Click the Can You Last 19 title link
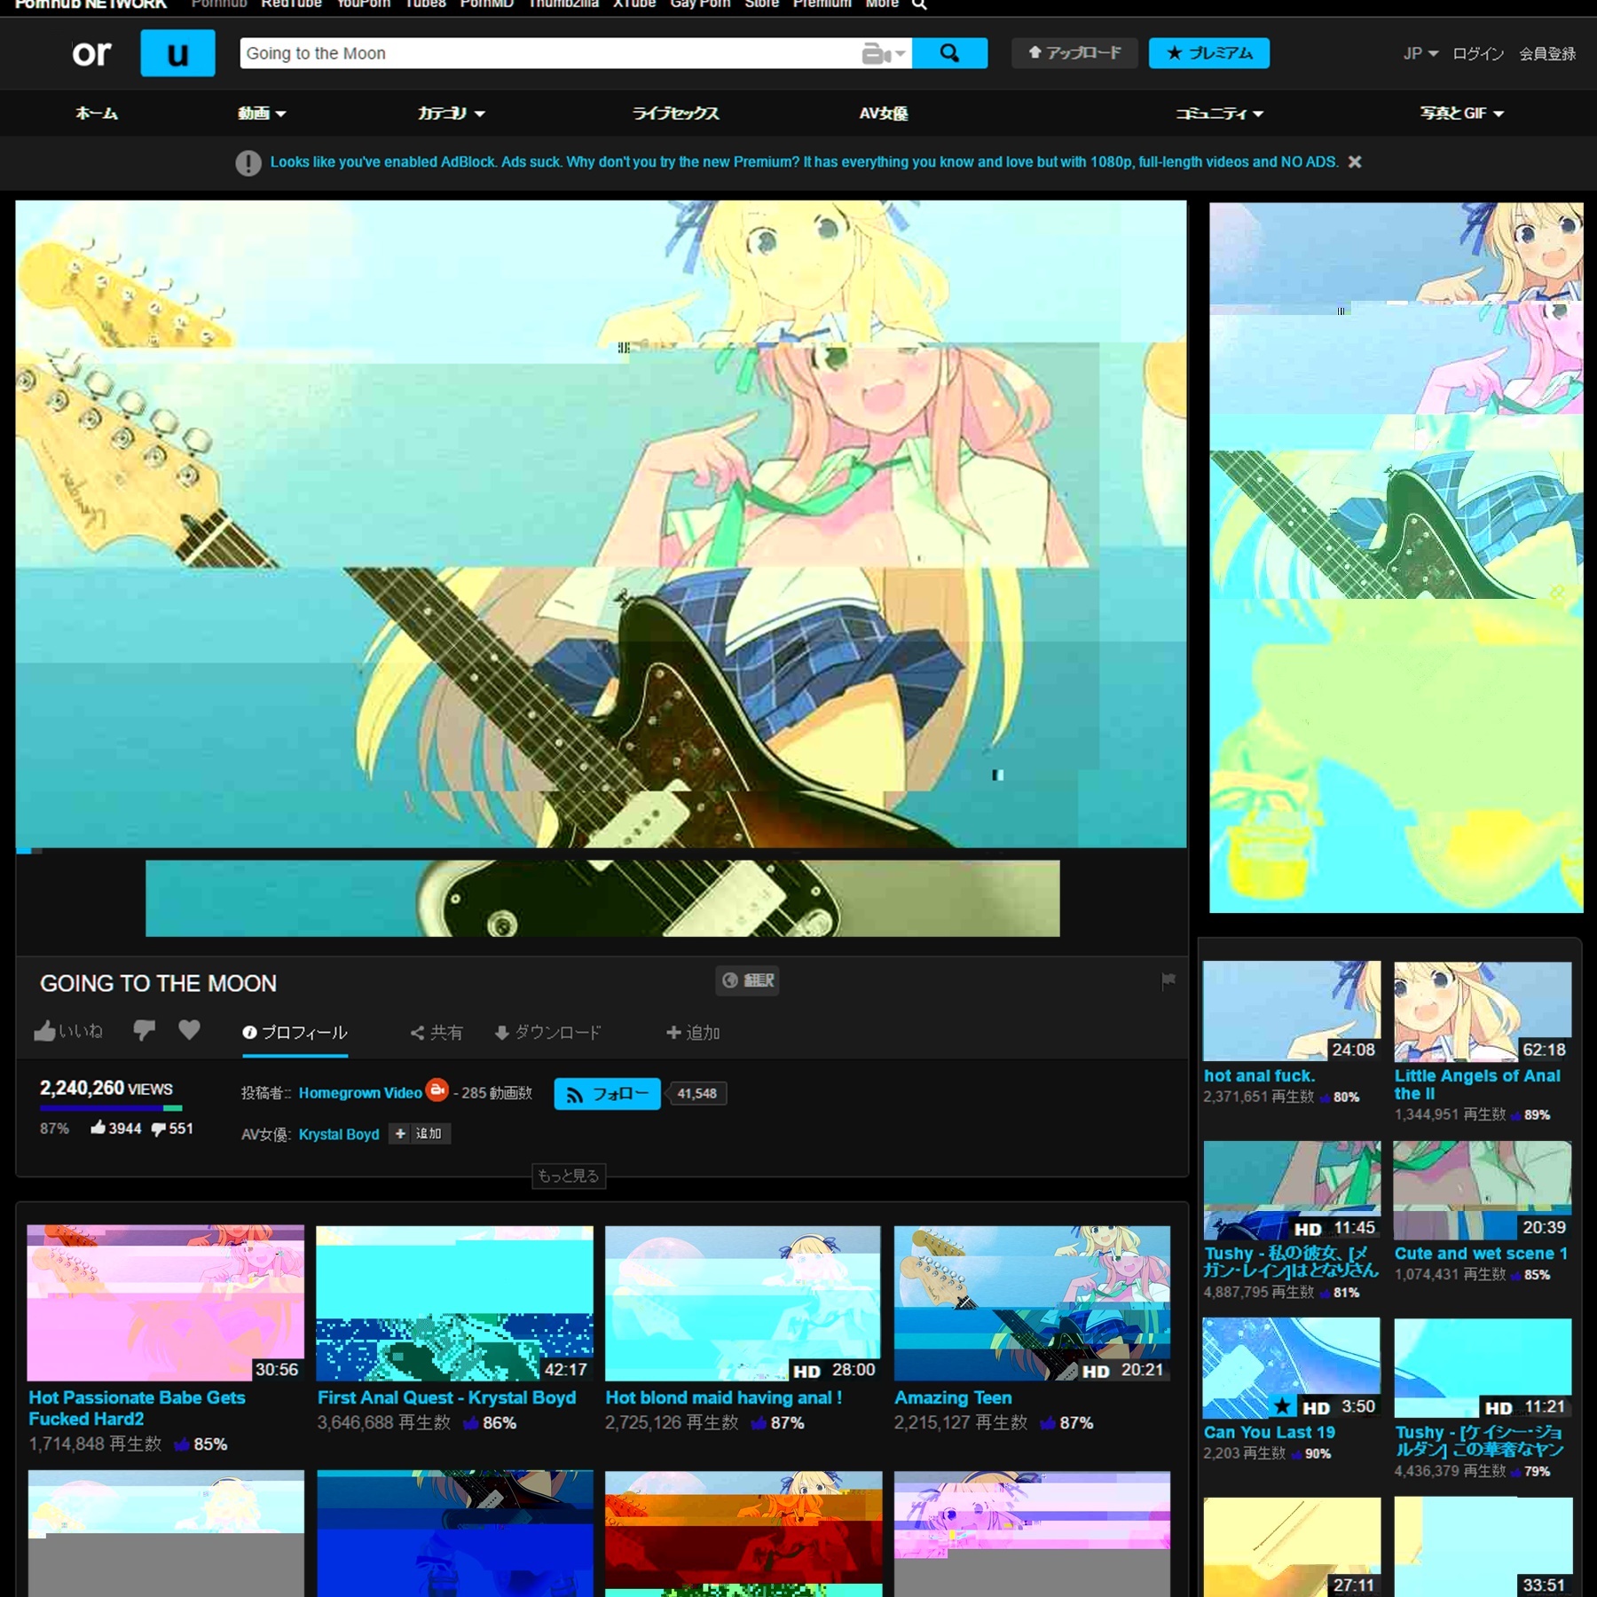 (x=1269, y=1432)
